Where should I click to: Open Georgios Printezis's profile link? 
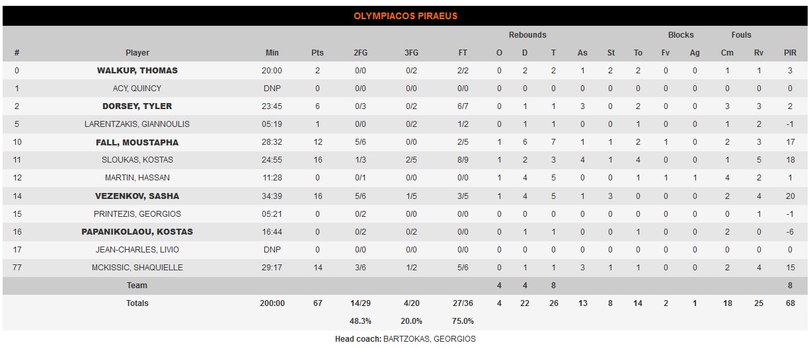coord(137,213)
